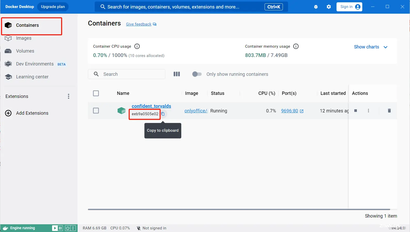Click the Docker whale status icon
This screenshot has width=410, height=232.
(5, 228)
